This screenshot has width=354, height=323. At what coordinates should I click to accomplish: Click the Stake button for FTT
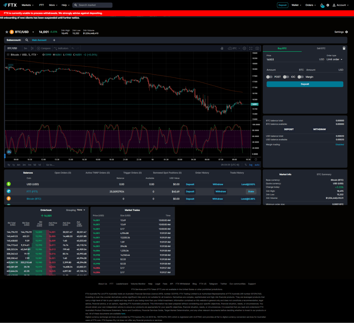click(251, 192)
